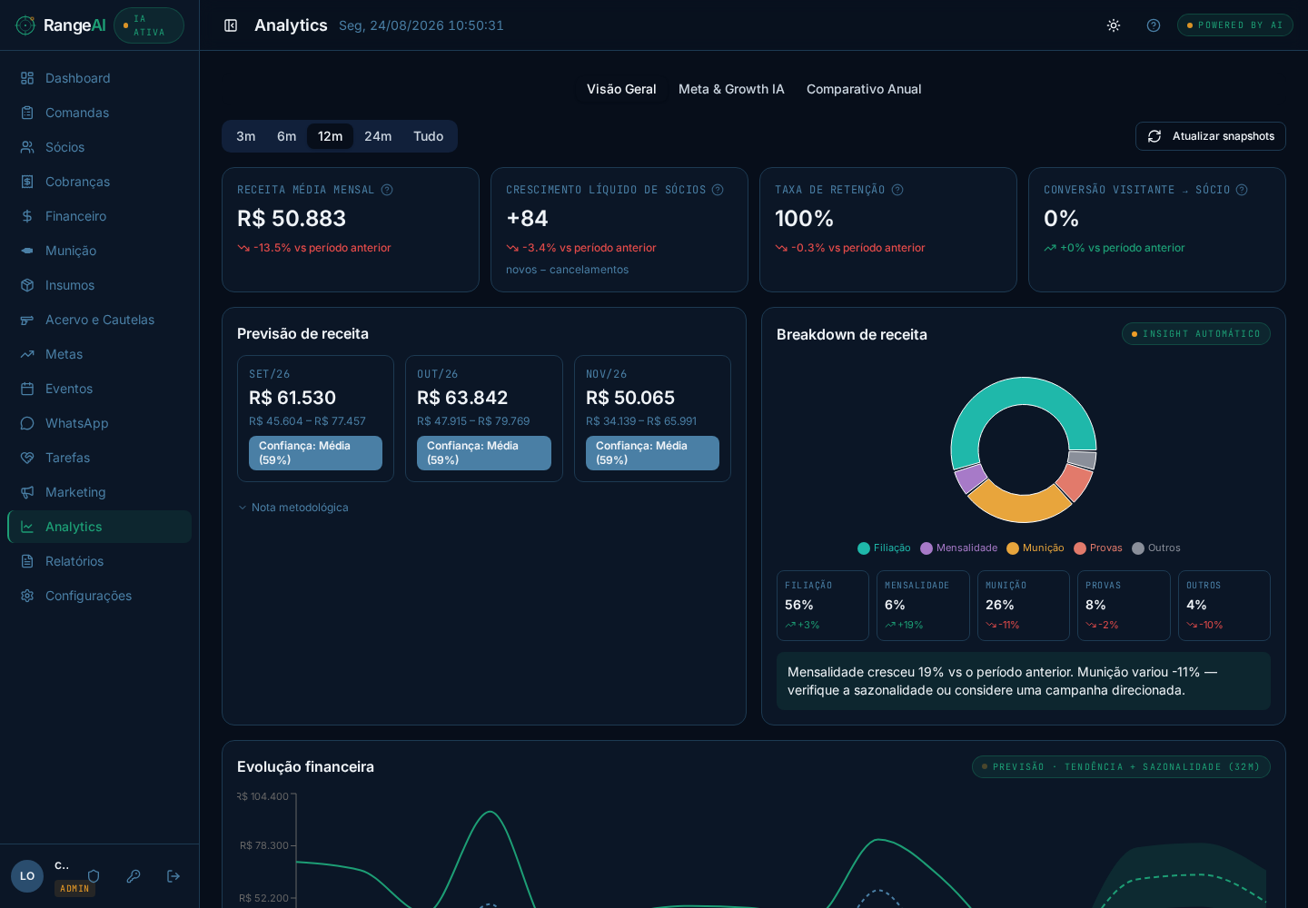Open the Analytics menu item
Viewport: 1308px width, 908px height.
click(100, 527)
